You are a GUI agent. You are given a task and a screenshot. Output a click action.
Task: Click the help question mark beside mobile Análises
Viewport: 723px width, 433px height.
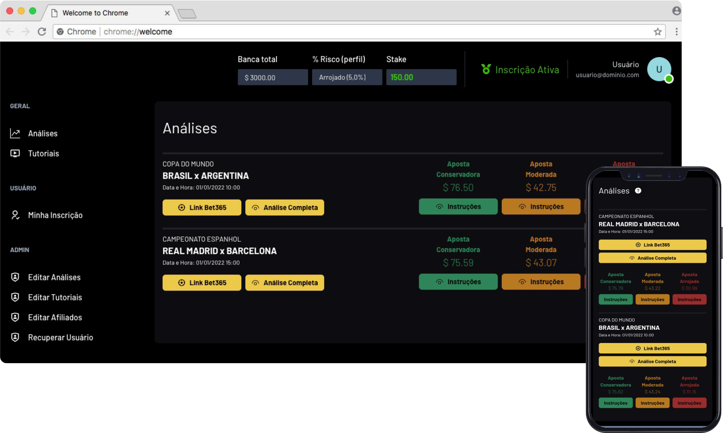[x=638, y=191]
